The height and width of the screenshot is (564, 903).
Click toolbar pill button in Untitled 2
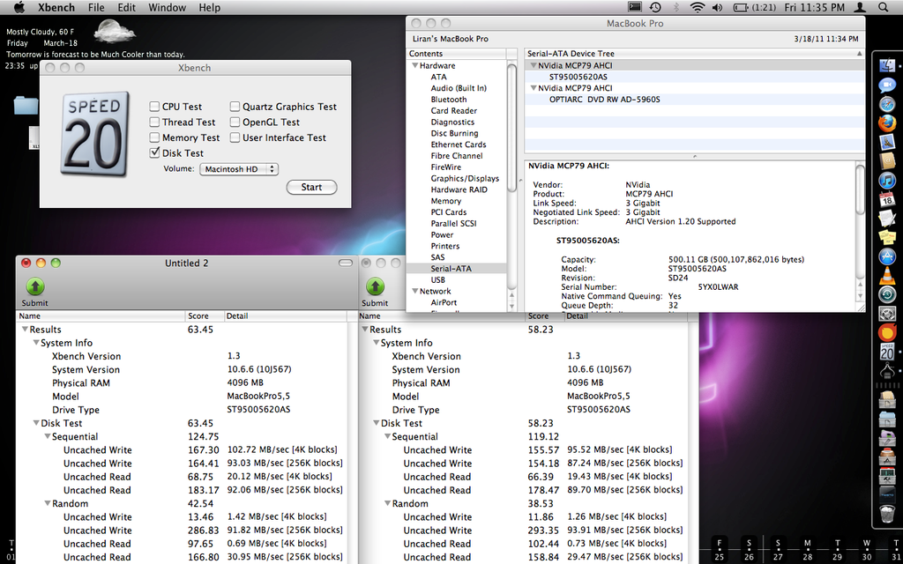pyautogui.click(x=346, y=263)
